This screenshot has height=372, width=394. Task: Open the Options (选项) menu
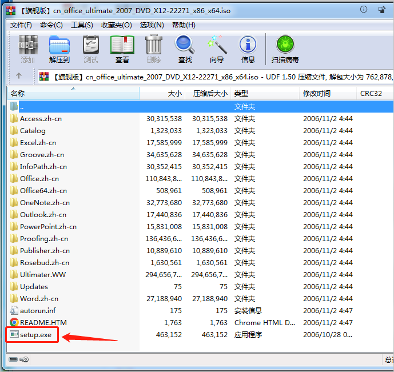(x=152, y=25)
